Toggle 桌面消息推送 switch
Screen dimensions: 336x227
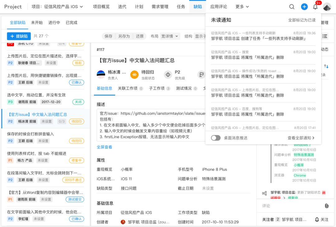tap(216, 138)
